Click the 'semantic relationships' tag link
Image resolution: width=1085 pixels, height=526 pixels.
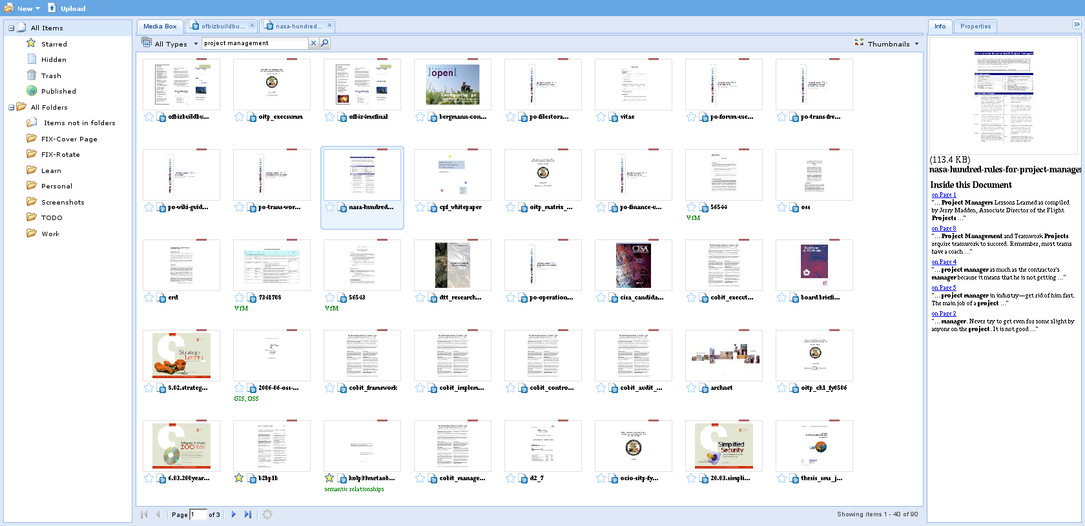[x=354, y=489]
